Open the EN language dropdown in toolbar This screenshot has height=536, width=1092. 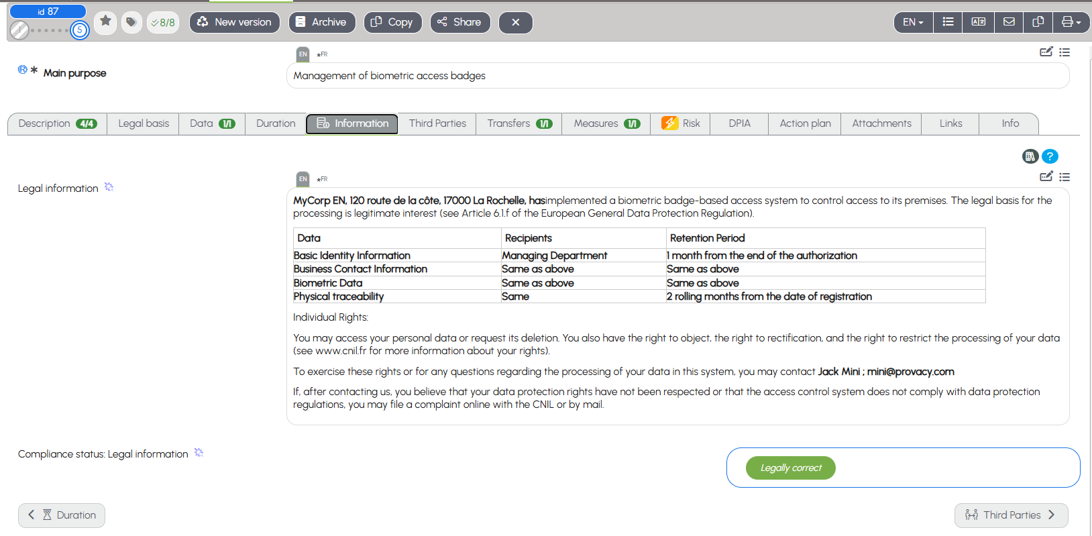click(913, 22)
